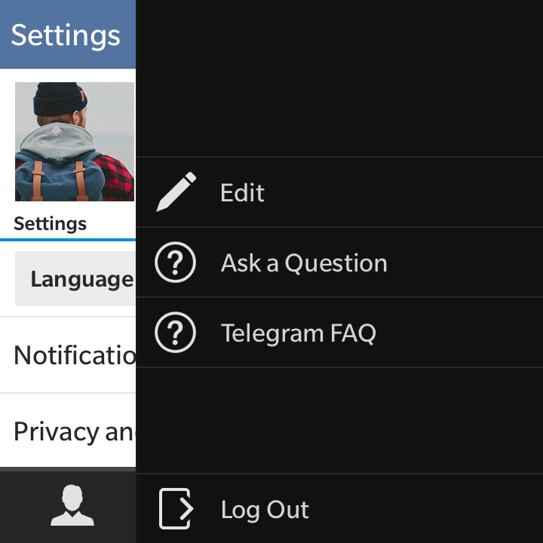Tap the empty area below Telegram FAQ
The width and height of the screenshot is (543, 543).
pyautogui.click(x=339, y=419)
